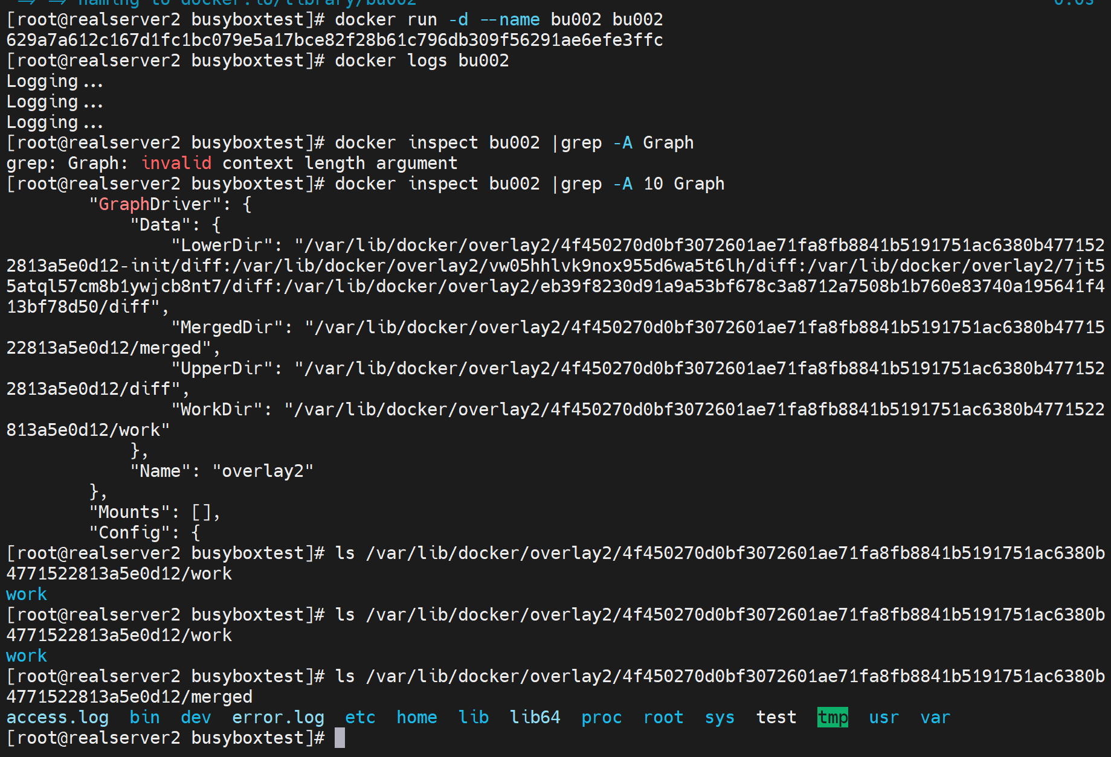This screenshot has width=1111, height=757.
Task: Click access.log in the ls output
Action: (57, 717)
